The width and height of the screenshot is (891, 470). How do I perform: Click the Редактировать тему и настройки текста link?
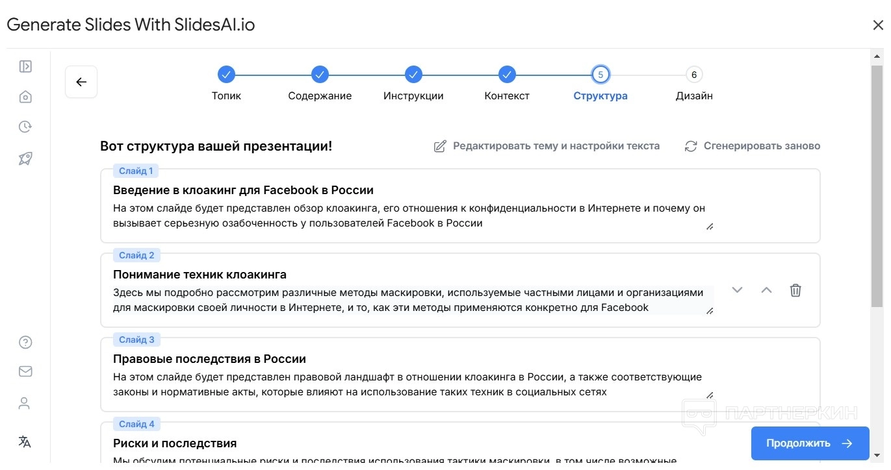coord(547,146)
